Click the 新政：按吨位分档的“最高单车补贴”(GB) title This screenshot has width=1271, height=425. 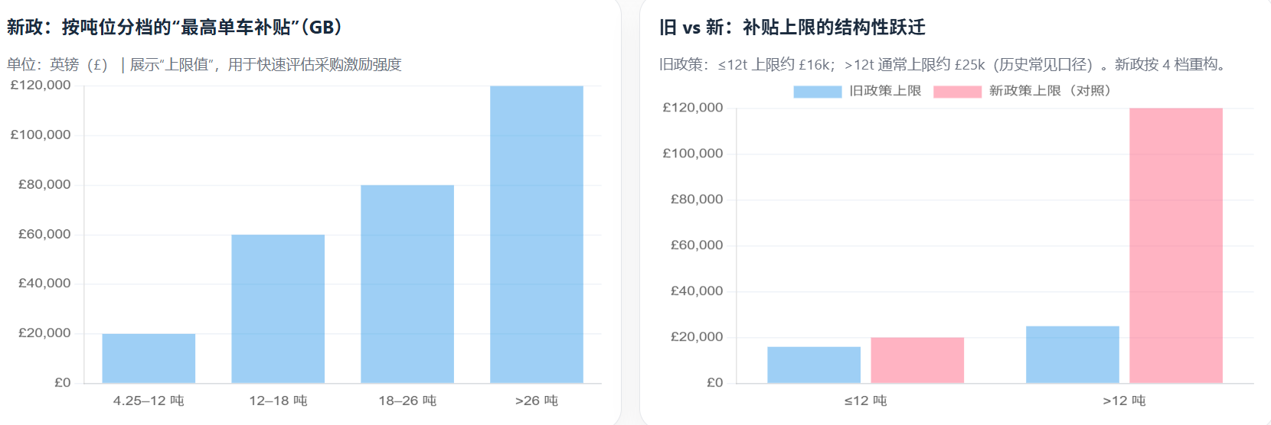click(175, 28)
